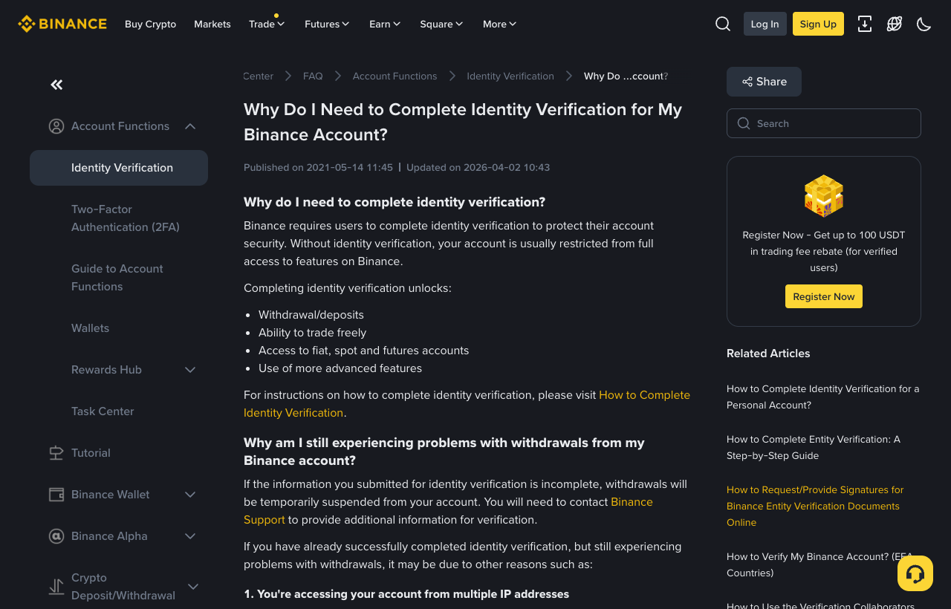
Task: Open the download app icon
Action: point(865,24)
